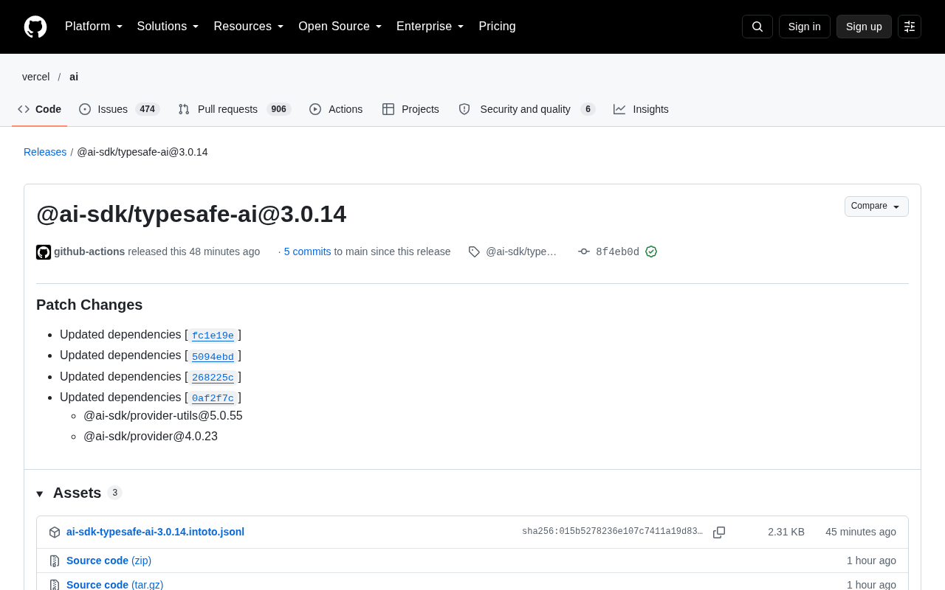
Task: Download Source code (zip)
Action: [x=109, y=560]
